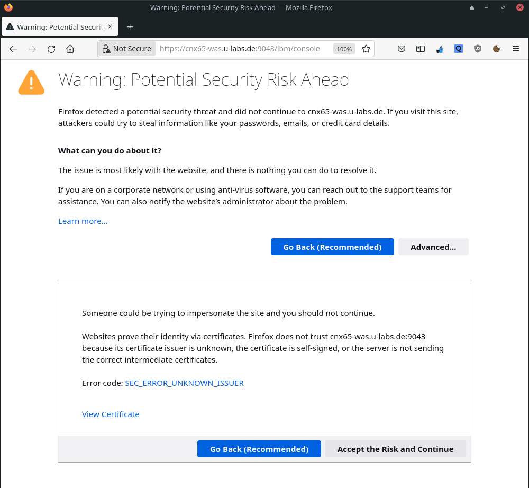Click Accept the Risk and Continue
529x488 pixels.
[x=395, y=449]
